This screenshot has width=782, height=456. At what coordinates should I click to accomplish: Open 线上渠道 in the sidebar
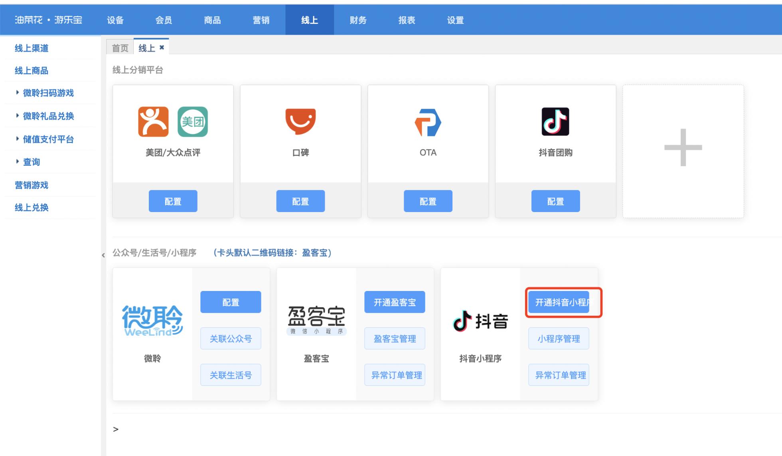tap(32, 48)
